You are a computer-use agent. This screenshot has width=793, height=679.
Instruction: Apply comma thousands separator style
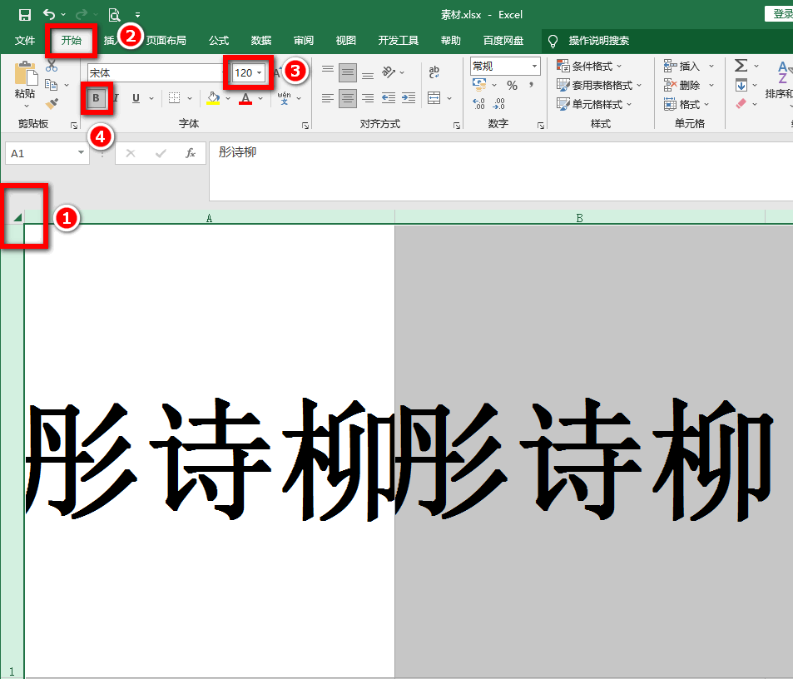coord(531,85)
